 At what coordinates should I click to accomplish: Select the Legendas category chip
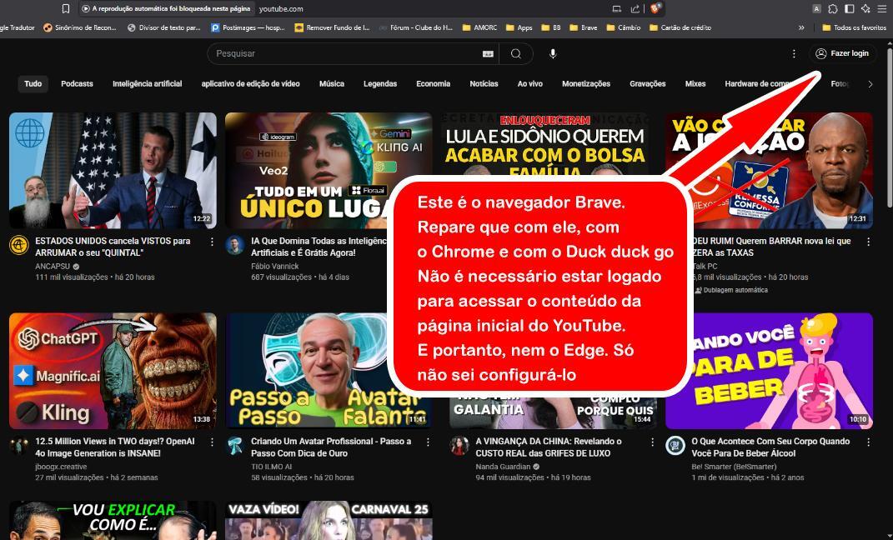380,83
